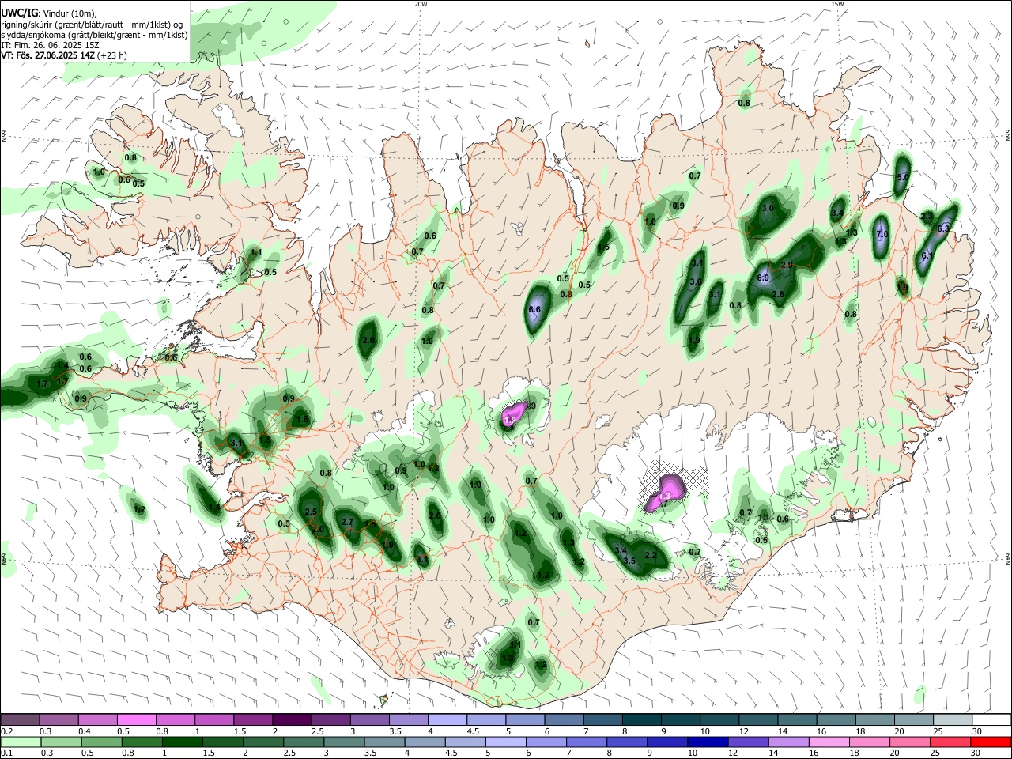Screen dimensions: 1012x759
Task: Click the '0.1' label starting the lower legend scale
Action: [6, 753]
